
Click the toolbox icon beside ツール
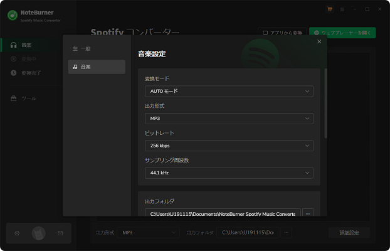(x=13, y=98)
